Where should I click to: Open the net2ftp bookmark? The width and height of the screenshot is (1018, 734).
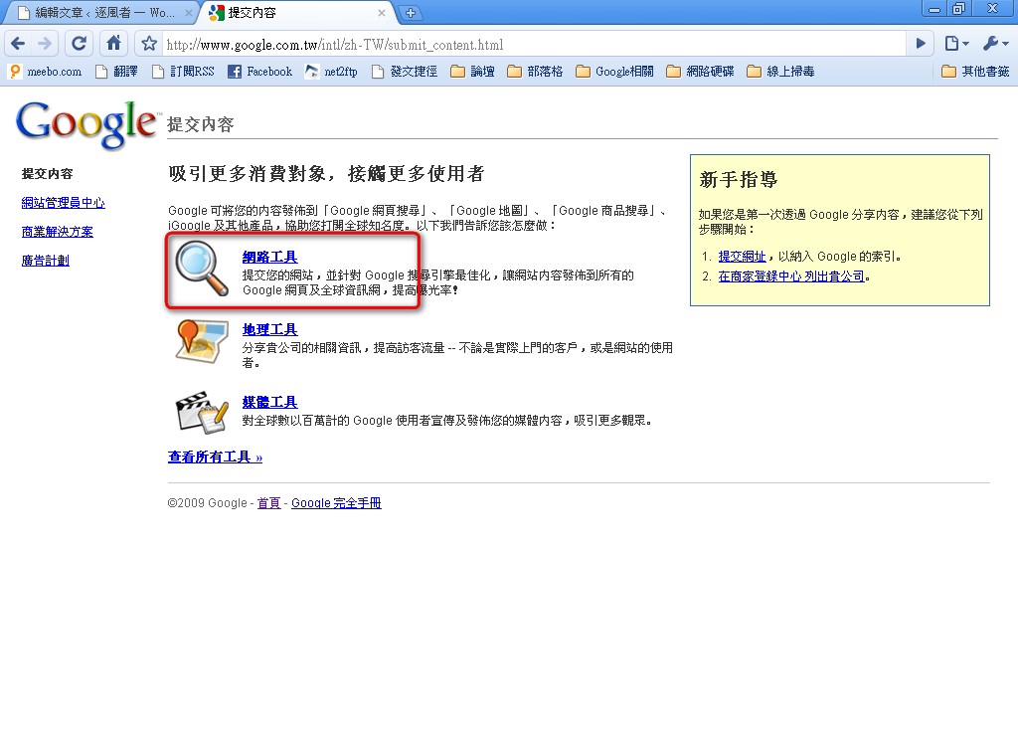coord(332,72)
